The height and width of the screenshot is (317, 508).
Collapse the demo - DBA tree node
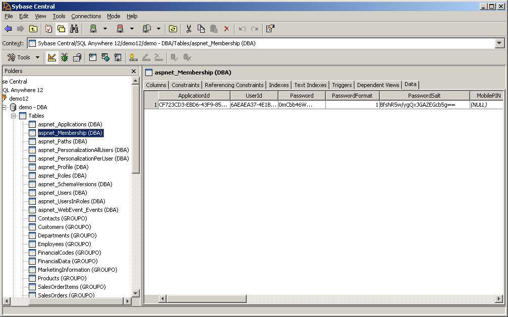(x=4, y=107)
